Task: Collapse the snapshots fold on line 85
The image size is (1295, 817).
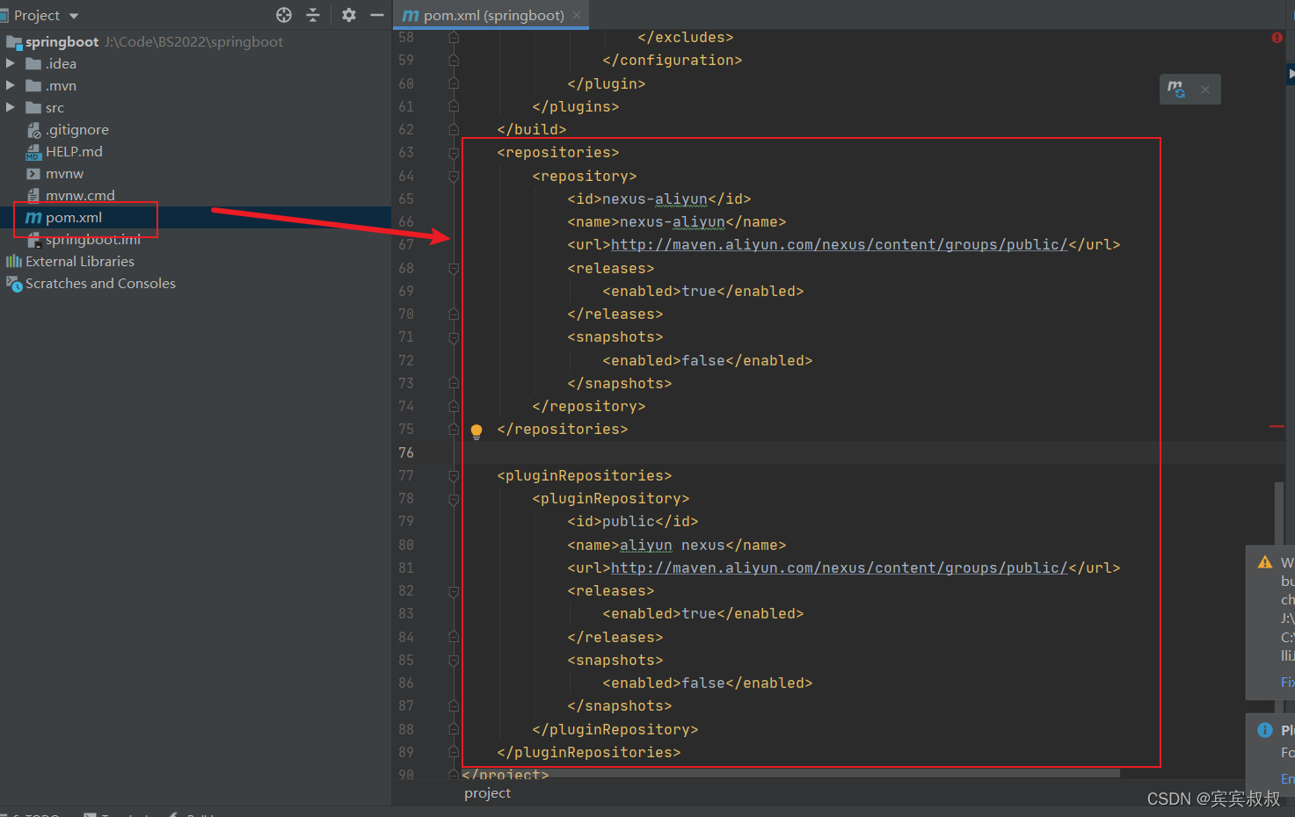Action: click(454, 660)
